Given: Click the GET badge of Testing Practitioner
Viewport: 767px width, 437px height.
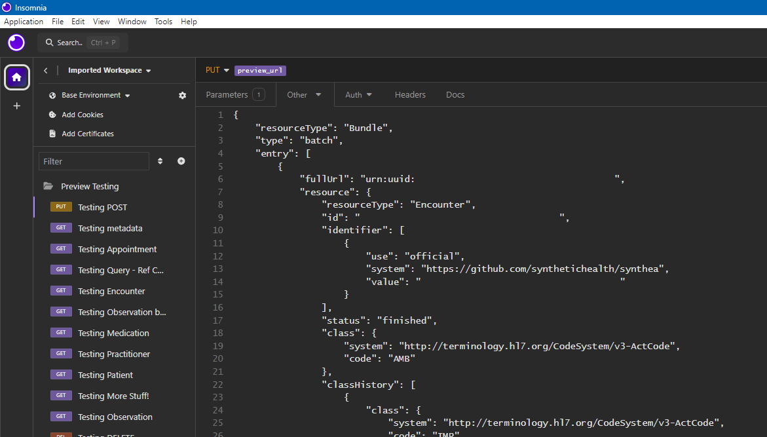Looking at the screenshot, I should 61,353.
